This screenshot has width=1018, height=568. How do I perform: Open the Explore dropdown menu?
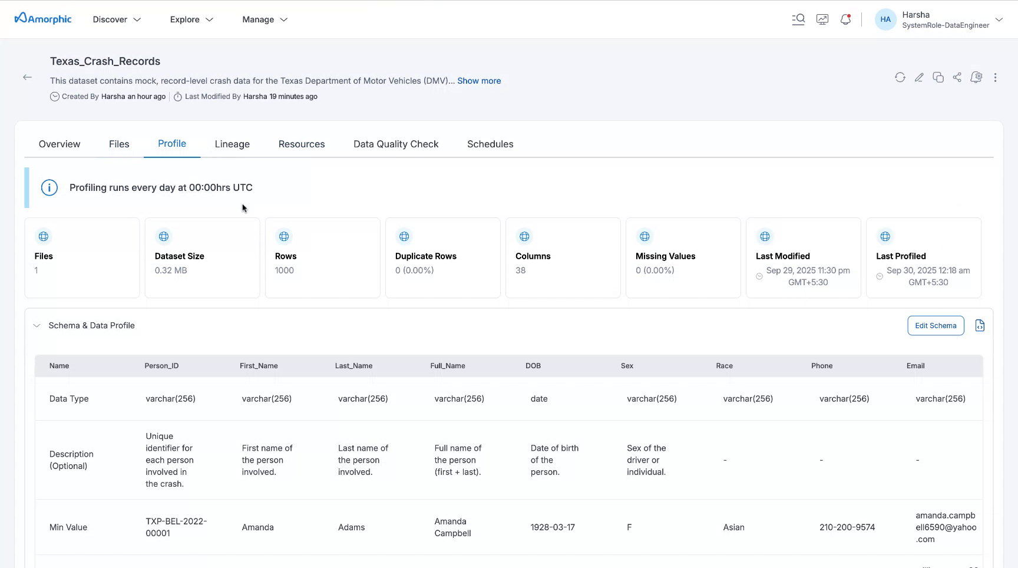tap(191, 19)
